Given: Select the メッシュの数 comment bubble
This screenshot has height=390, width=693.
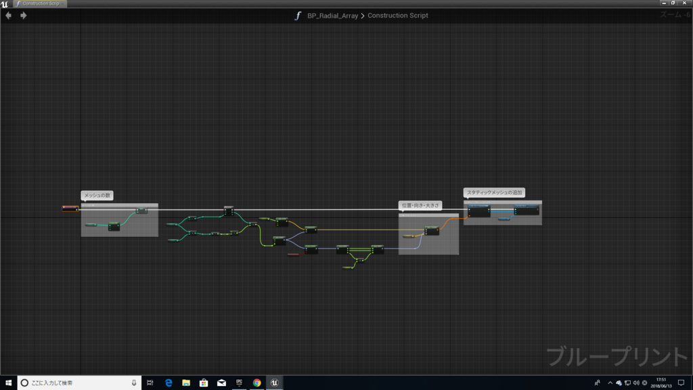Looking at the screenshot, I should 97,196.
